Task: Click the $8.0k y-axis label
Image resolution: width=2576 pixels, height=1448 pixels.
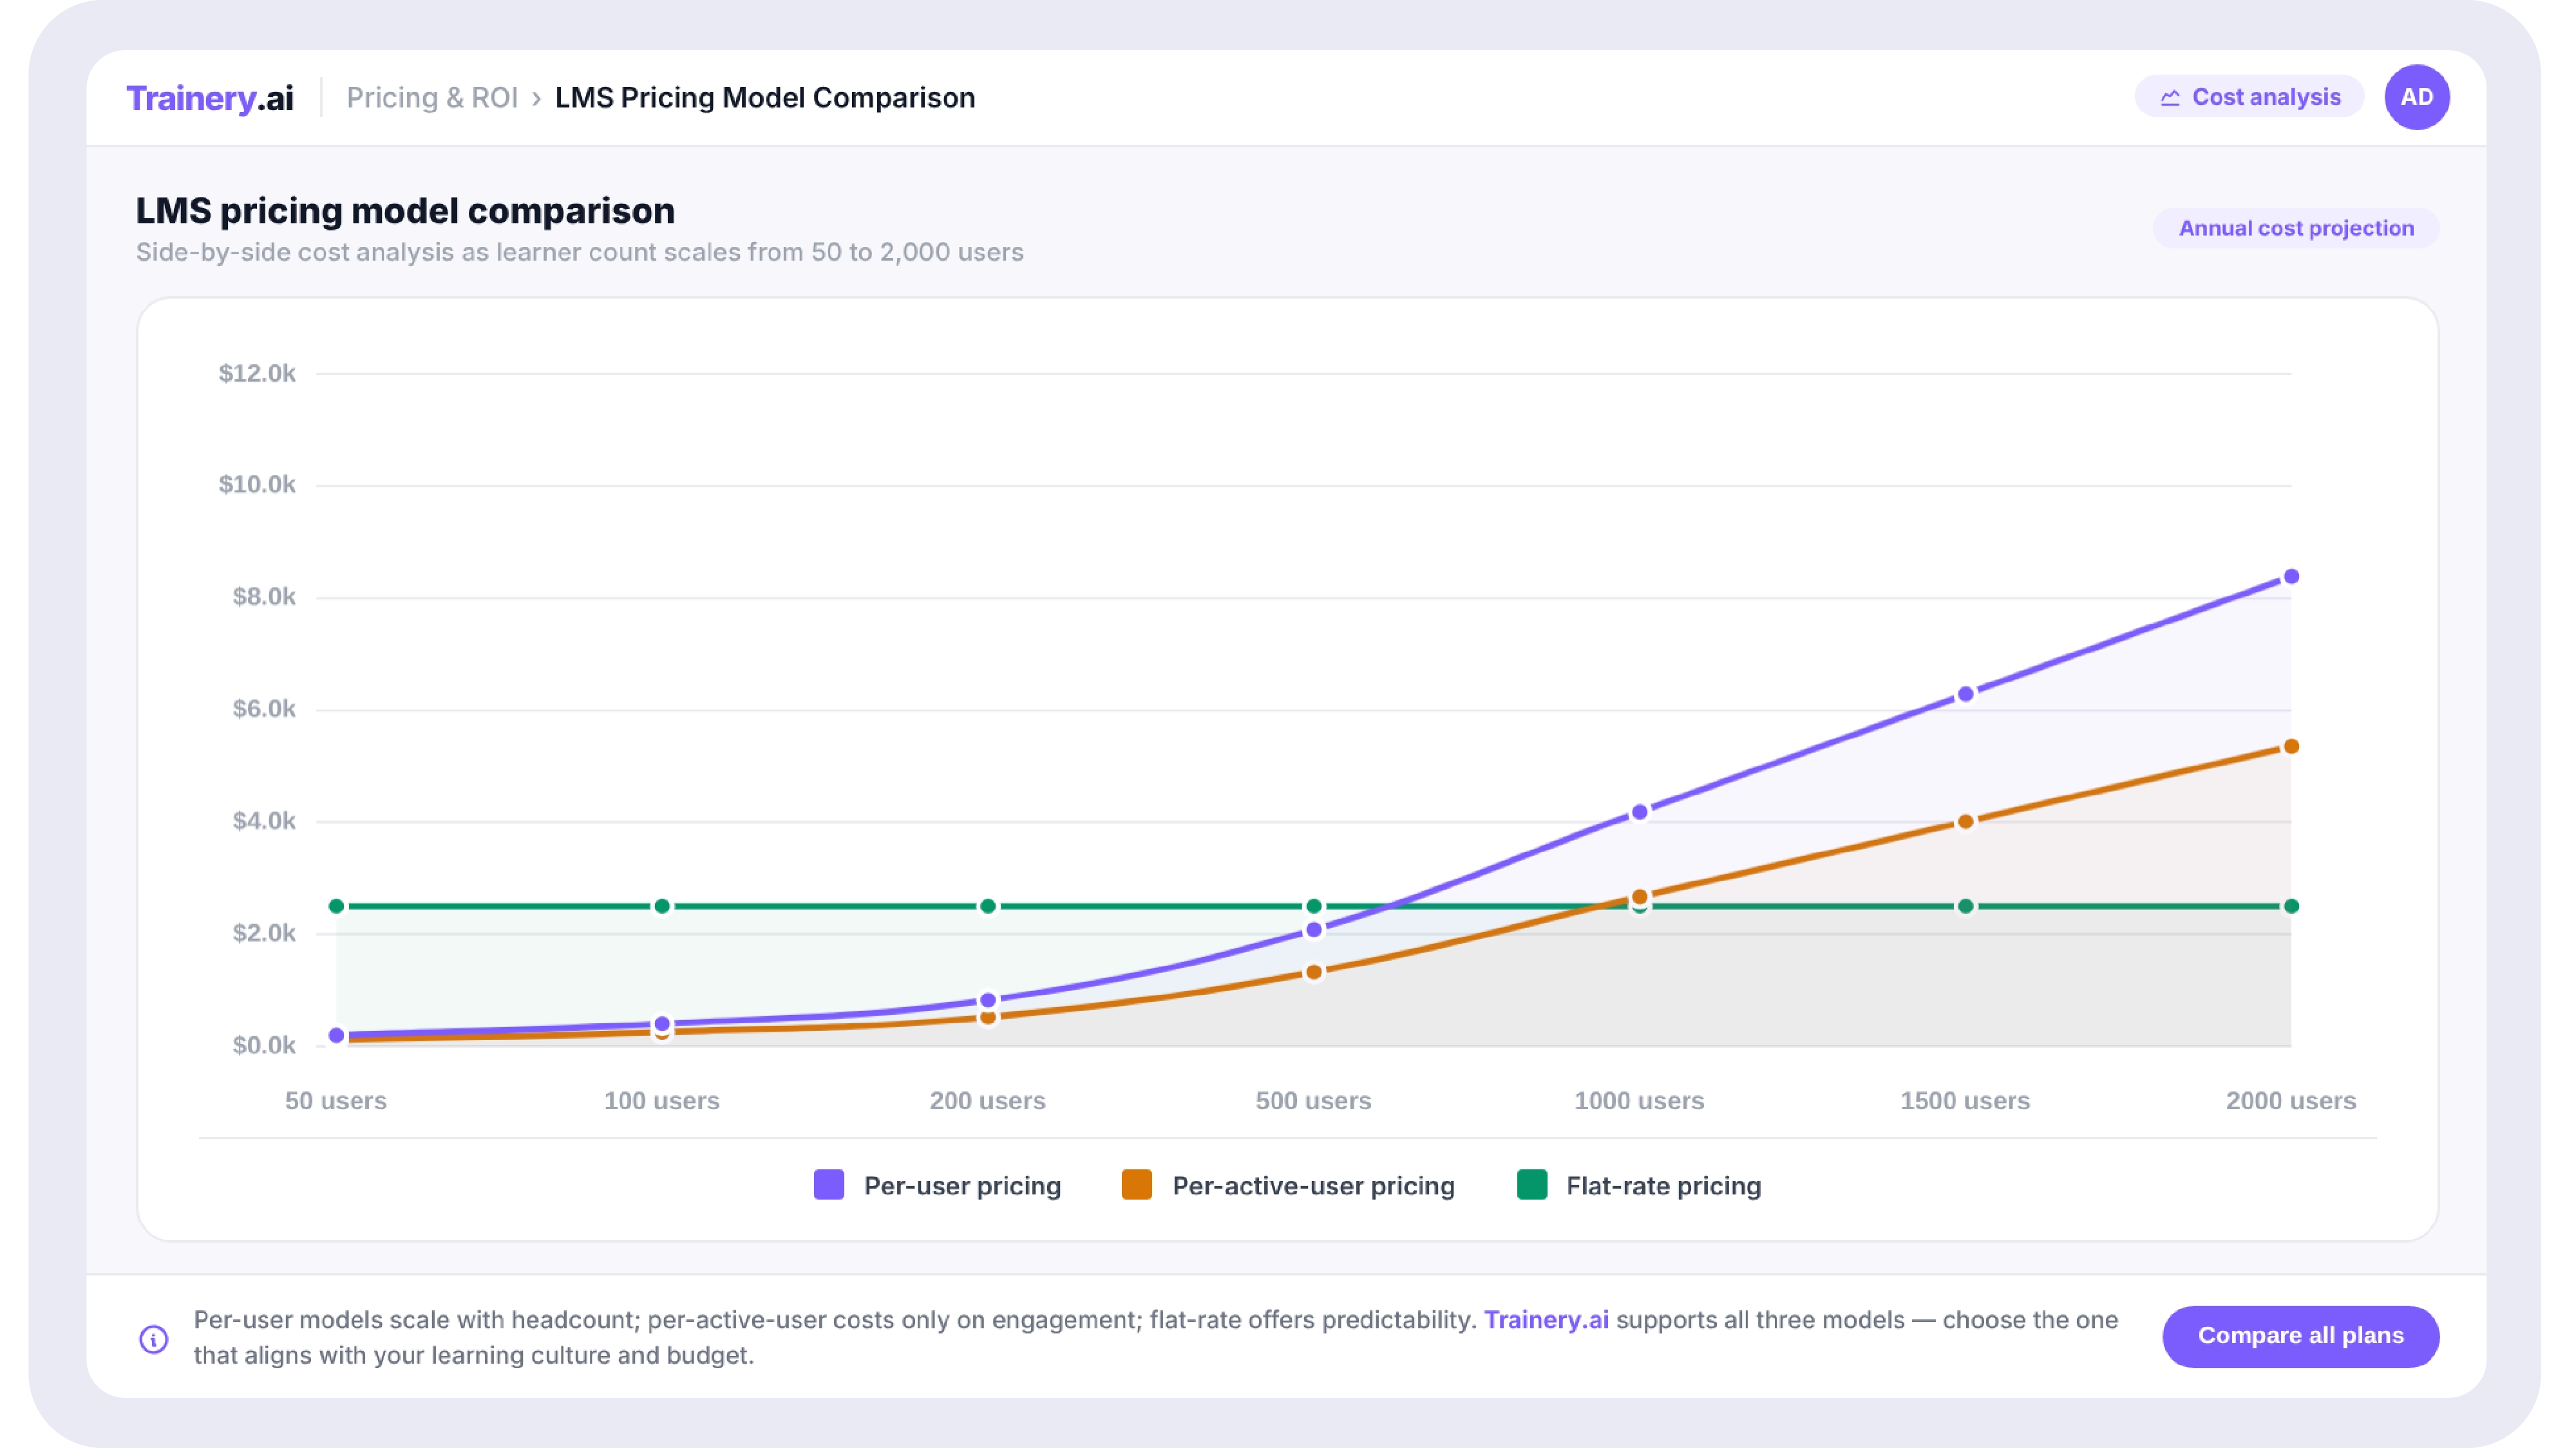Action: coord(264,597)
